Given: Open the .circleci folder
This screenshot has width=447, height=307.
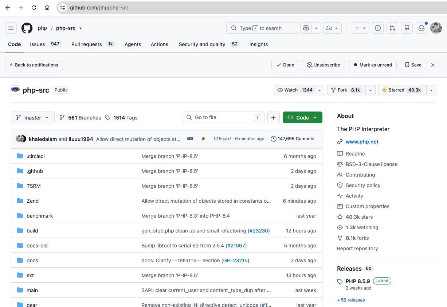Looking at the screenshot, I should point(36,156).
